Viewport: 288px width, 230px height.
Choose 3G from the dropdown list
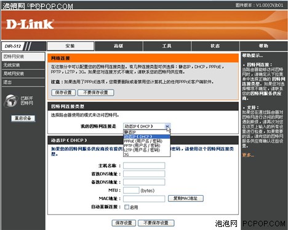click(146, 155)
